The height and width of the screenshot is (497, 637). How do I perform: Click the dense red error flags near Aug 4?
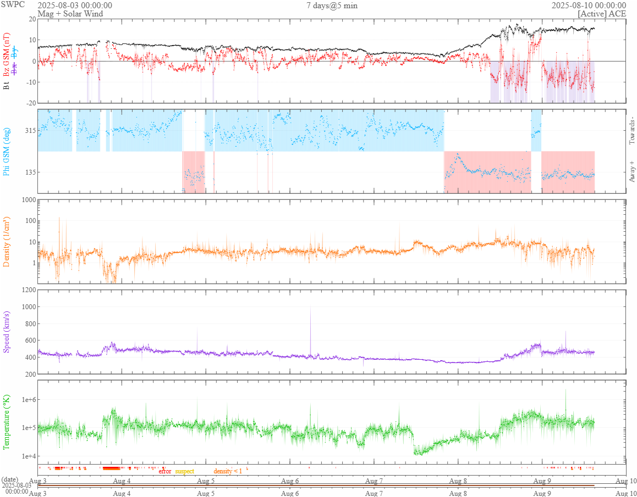111,468
